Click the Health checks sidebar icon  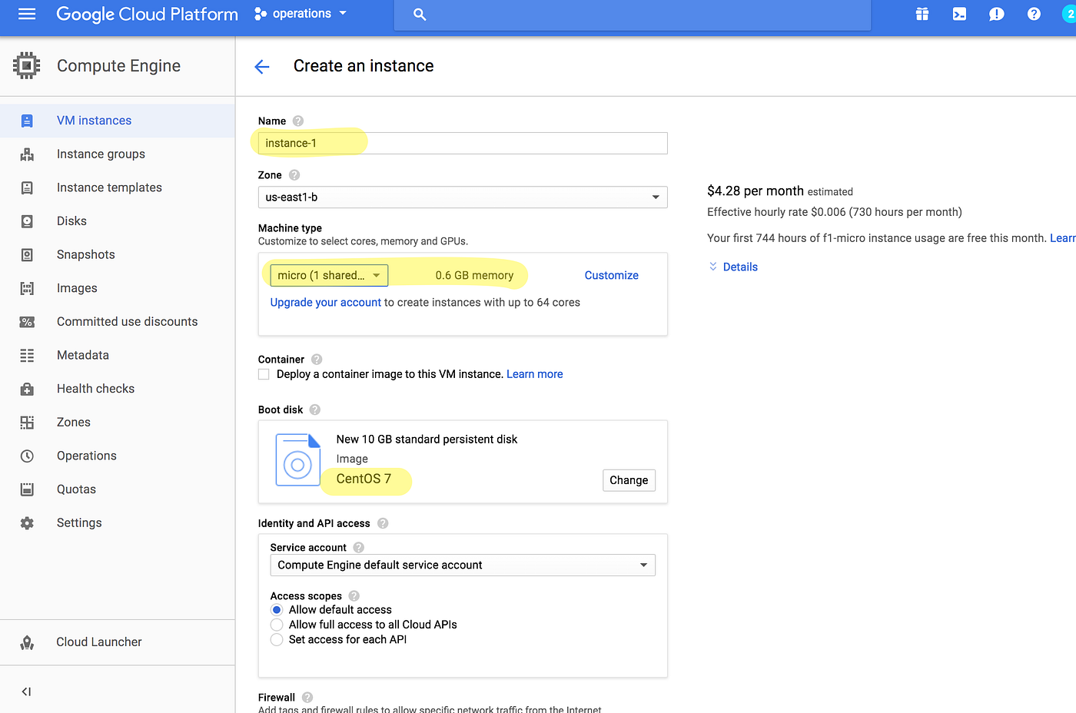pos(27,389)
